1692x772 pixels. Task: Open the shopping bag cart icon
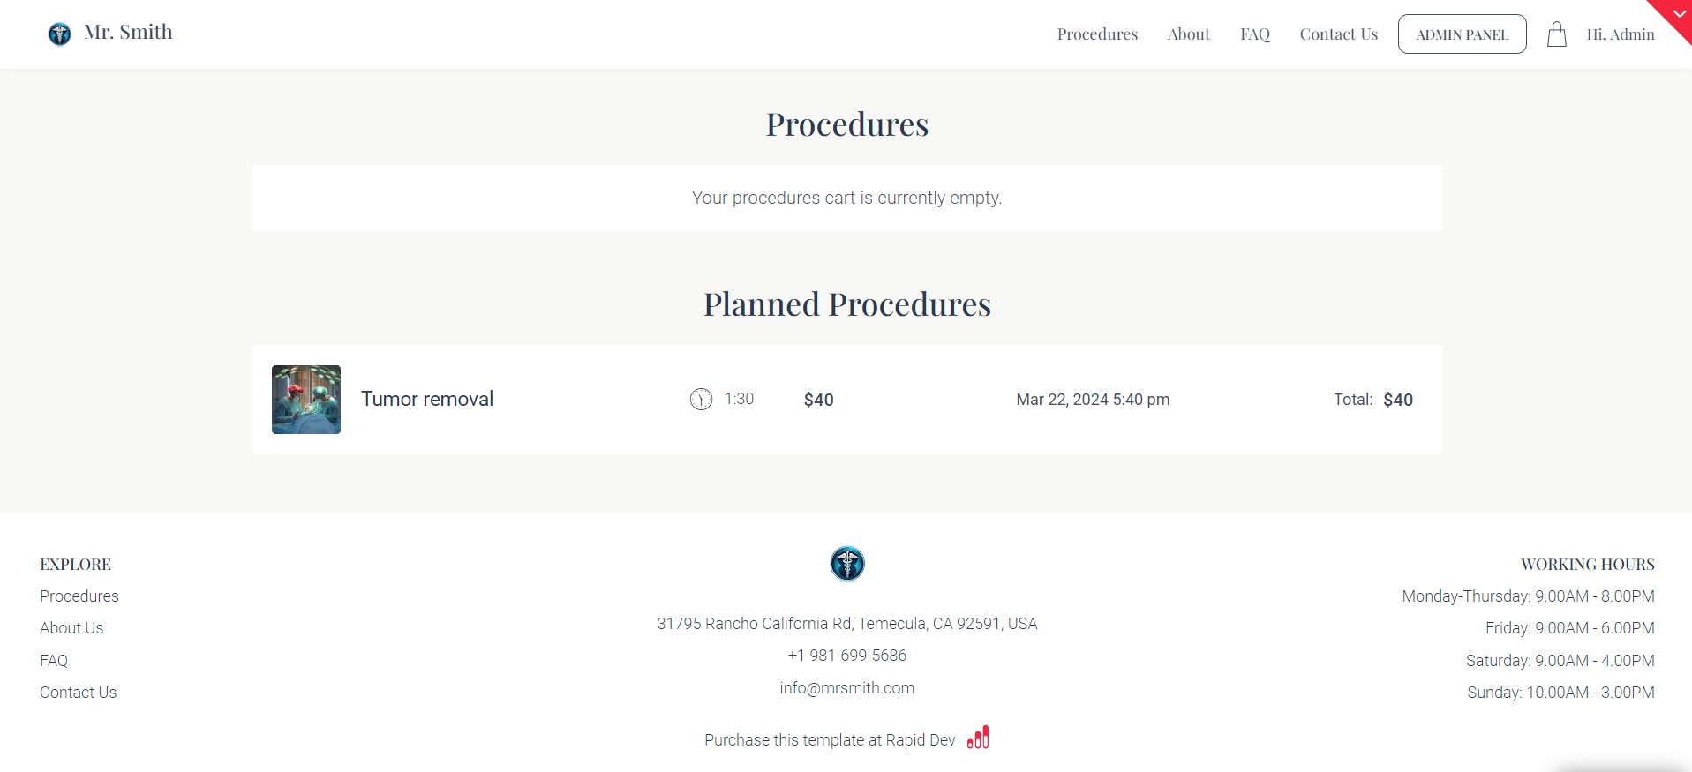coord(1556,34)
